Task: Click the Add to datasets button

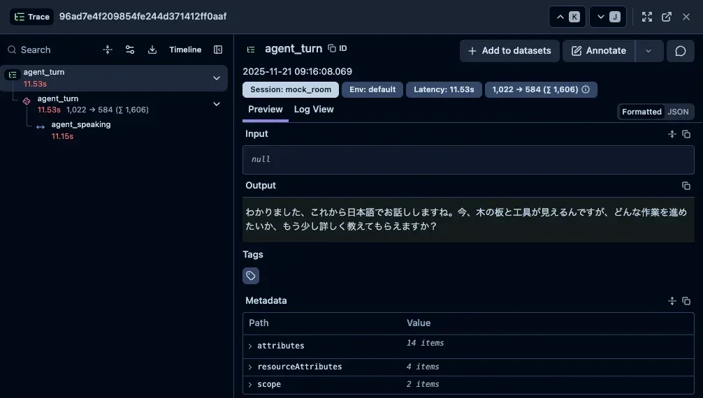Action: [x=509, y=51]
